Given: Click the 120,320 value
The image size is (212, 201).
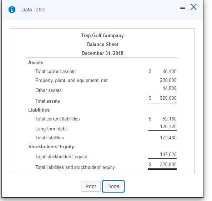Looking at the screenshot, I should [168, 127].
